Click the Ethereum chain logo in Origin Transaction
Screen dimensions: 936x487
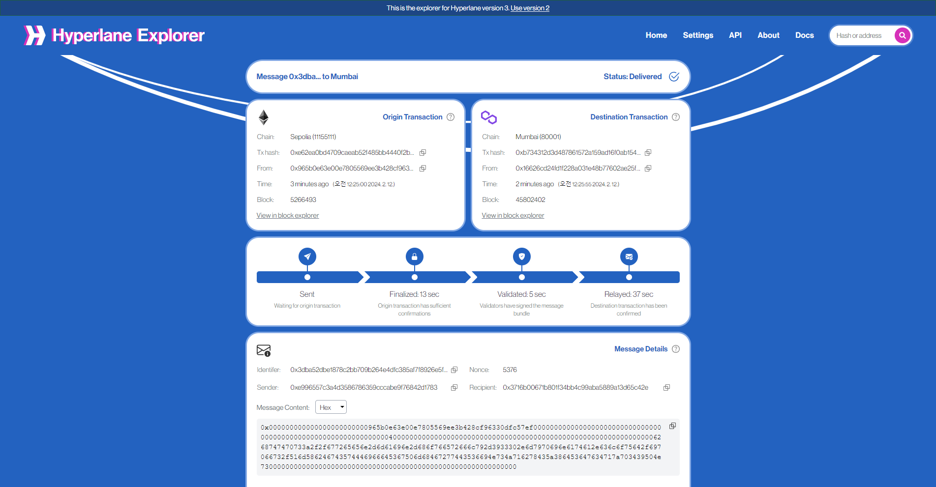click(x=264, y=117)
